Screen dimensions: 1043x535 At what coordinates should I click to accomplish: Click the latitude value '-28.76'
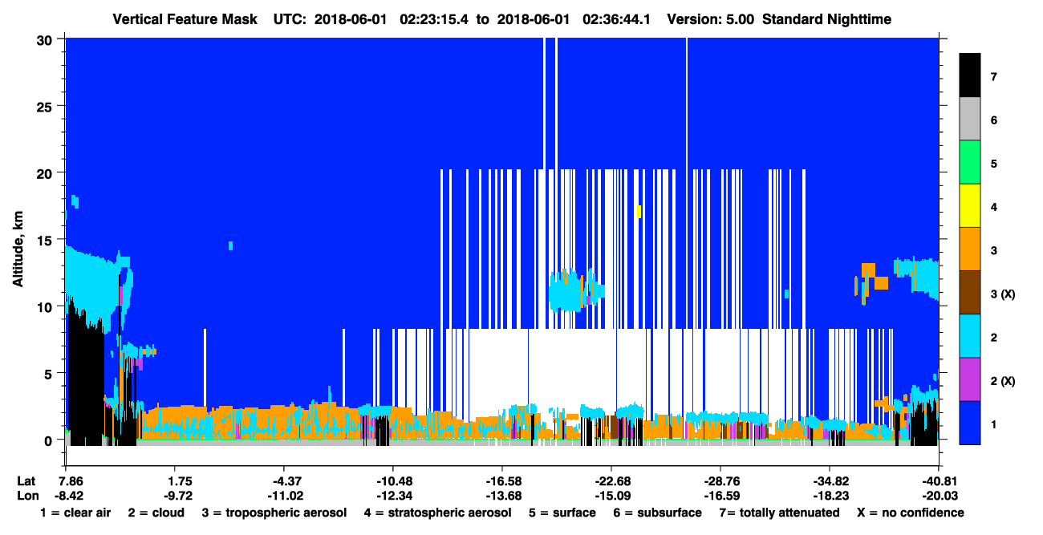click(x=720, y=481)
